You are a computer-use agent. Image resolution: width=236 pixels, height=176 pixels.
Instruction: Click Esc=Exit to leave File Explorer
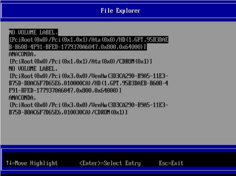171,163
